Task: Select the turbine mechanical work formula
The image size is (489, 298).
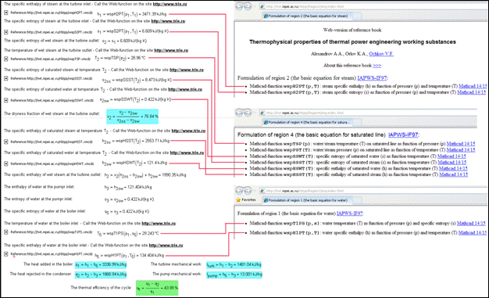Action: [234, 265]
